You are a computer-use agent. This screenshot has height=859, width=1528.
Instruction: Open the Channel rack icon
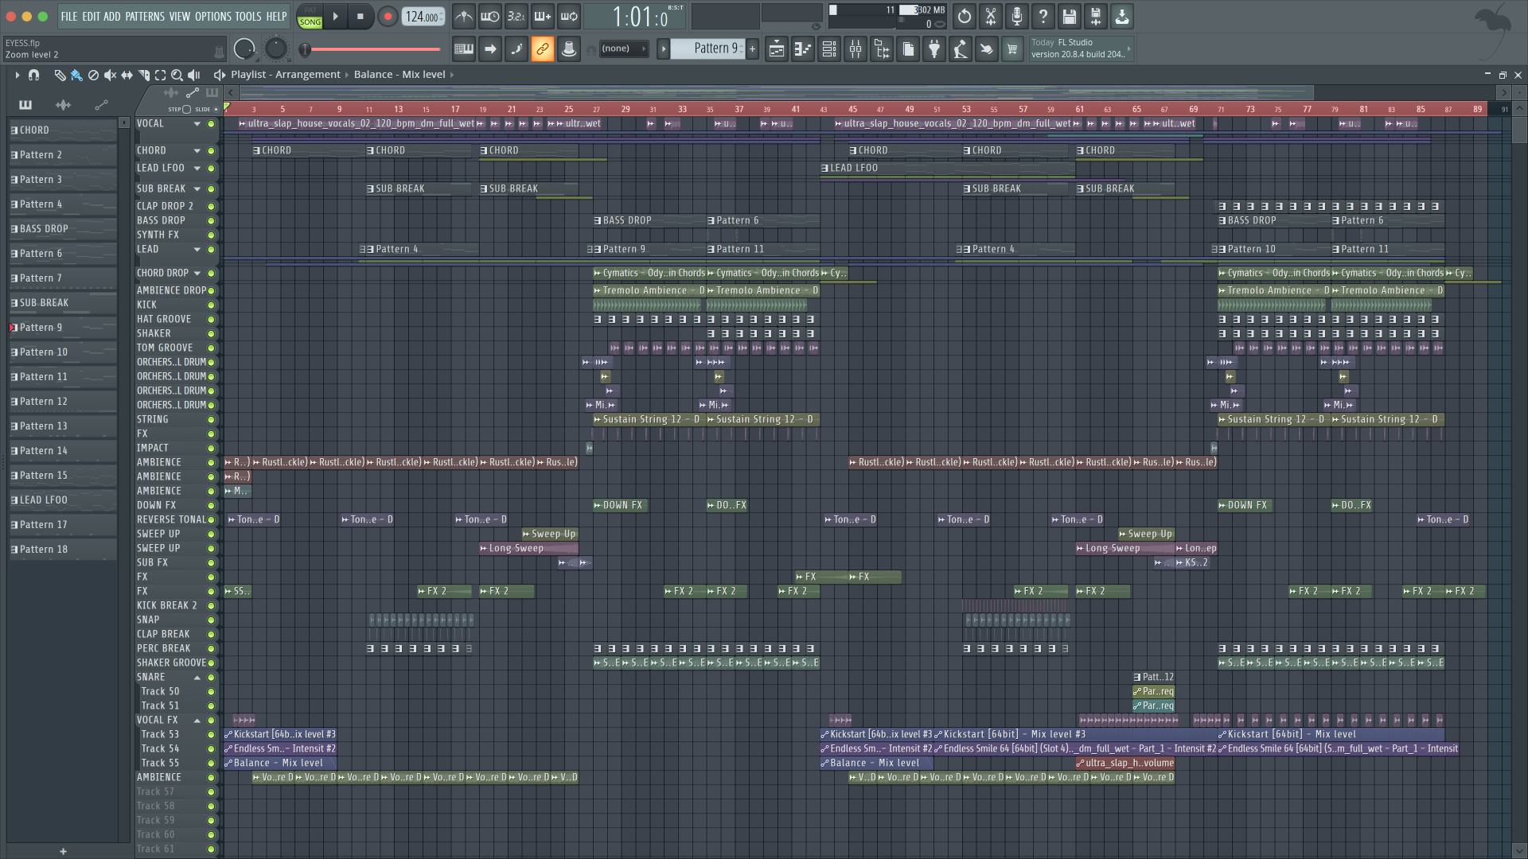(829, 49)
